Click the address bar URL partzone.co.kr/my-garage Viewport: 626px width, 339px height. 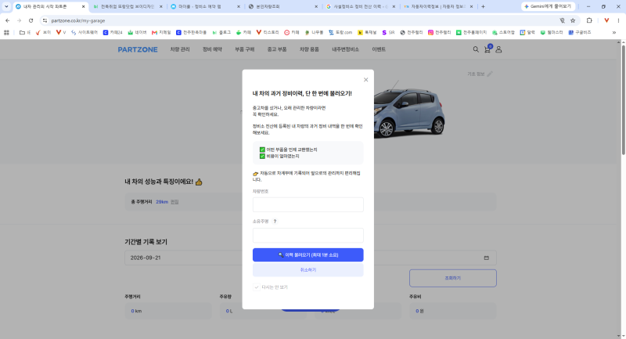pos(78,21)
